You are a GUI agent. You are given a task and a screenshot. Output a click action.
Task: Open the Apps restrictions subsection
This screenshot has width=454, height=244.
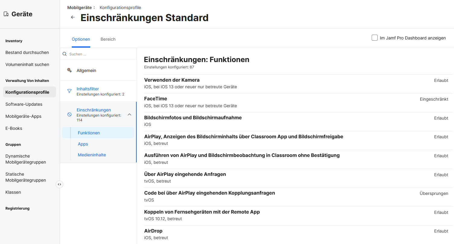tap(83, 144)
